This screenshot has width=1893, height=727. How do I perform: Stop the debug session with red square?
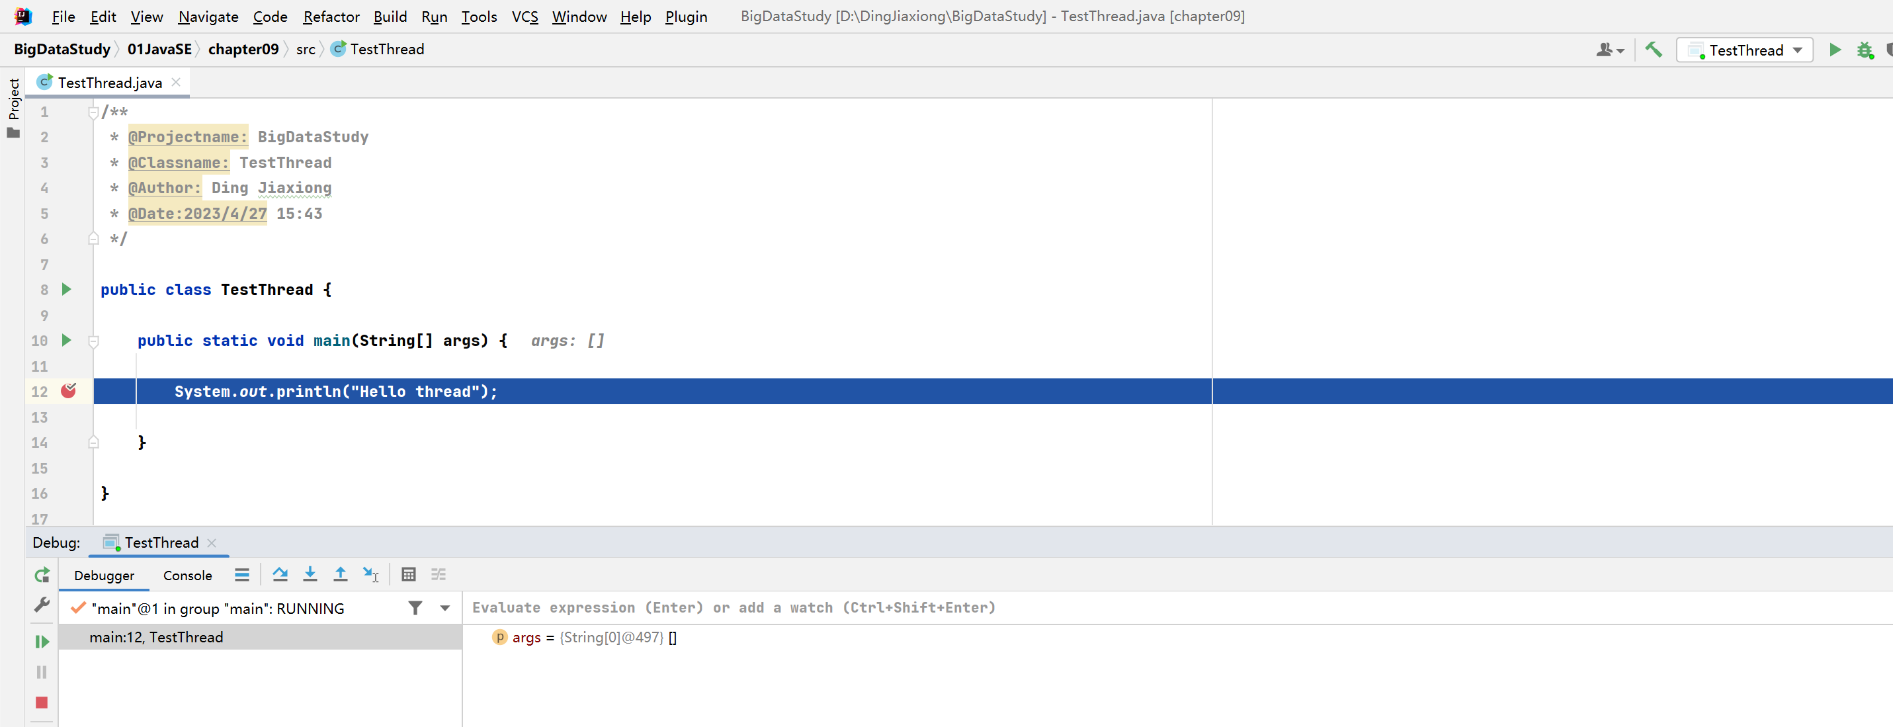coord(42,702)
